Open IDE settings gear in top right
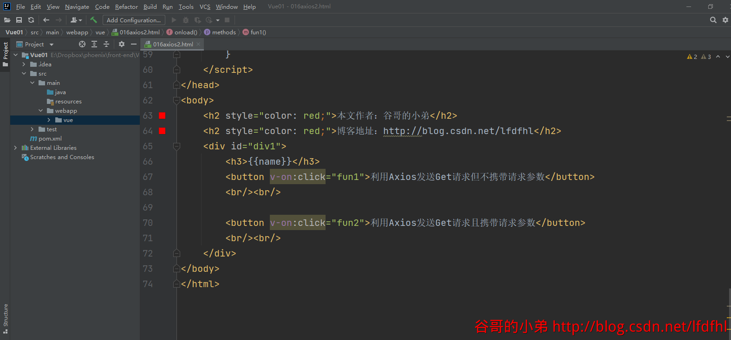731x340 pixels. 725,20
